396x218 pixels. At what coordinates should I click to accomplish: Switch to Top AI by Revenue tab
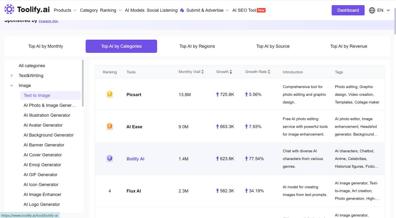(349, 46)
